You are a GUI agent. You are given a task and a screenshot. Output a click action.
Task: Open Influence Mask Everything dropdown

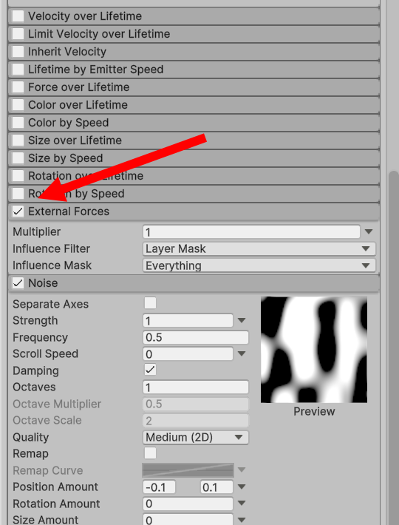tap(259, 265)
